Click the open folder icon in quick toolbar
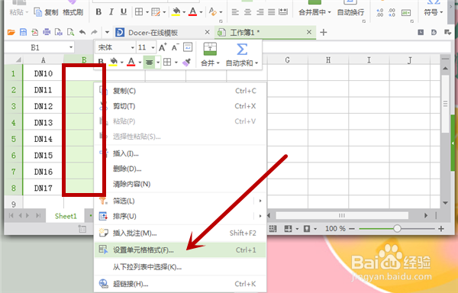This screenshot has width=458, height=293. [x=11, y=32]
